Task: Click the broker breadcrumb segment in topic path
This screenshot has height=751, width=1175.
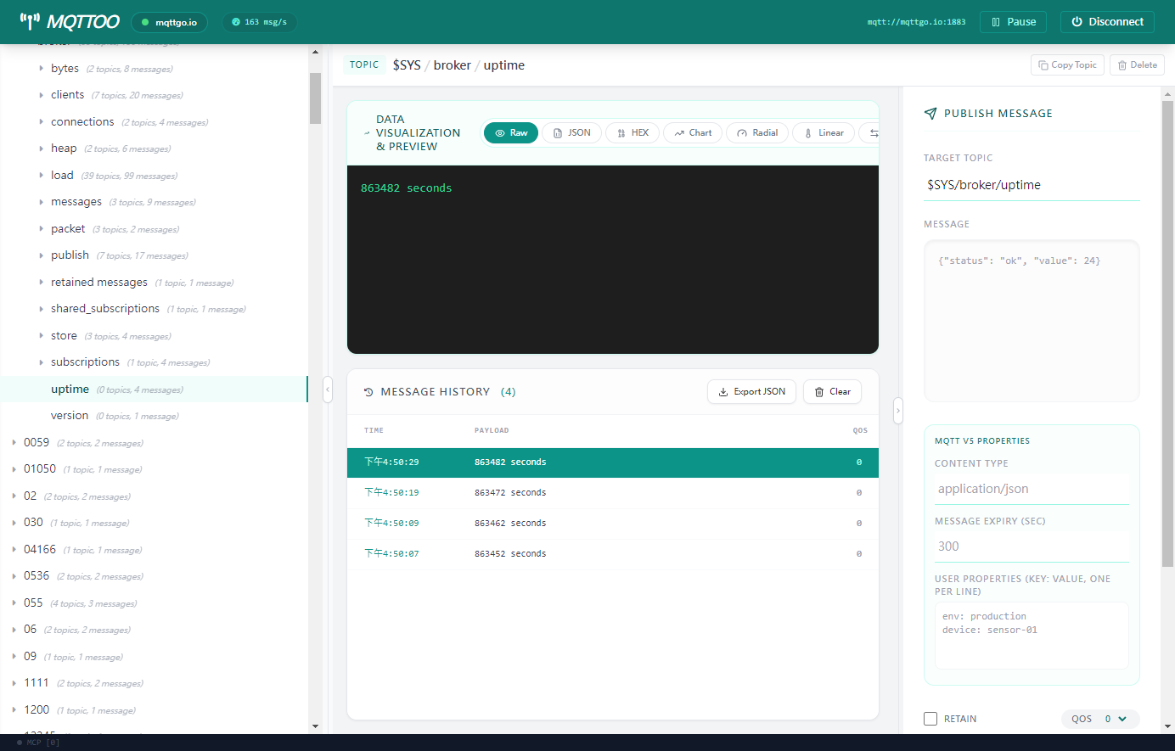Action: click(452, 65)
